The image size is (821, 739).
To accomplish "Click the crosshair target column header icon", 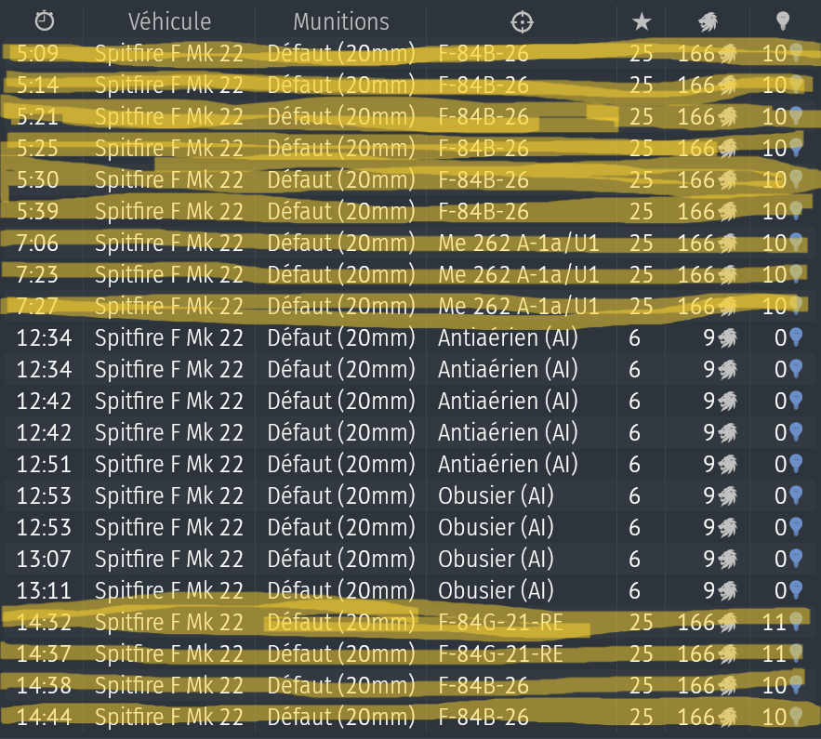I will coord(523,21).
